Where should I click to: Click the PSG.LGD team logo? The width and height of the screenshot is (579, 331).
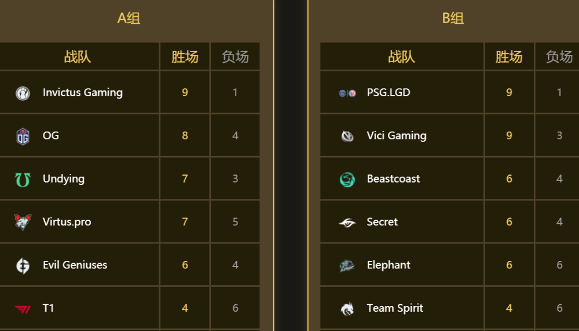347,93
